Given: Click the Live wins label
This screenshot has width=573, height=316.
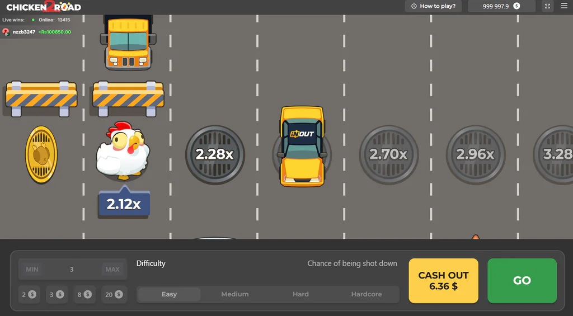Looking at the screenshot, I should click(x=13, y=20).
